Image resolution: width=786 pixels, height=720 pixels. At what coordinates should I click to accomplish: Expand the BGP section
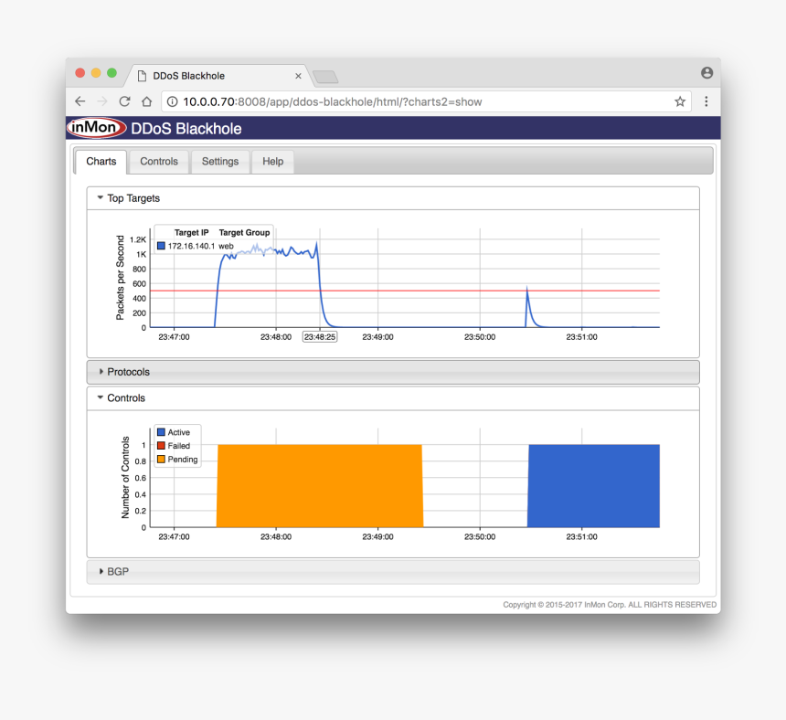pyautogui.click(x=101, y=572)
